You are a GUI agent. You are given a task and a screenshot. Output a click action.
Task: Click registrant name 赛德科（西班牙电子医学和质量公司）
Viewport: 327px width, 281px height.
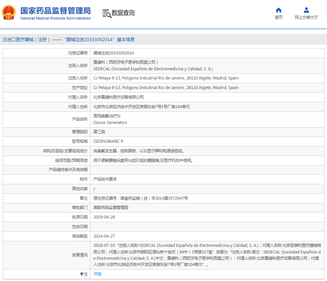click(x=125, y=62)
